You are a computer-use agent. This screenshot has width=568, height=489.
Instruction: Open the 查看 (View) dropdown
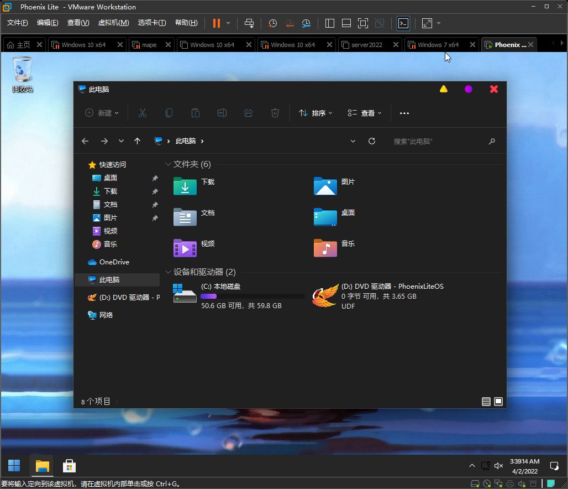tap(365, 113)
